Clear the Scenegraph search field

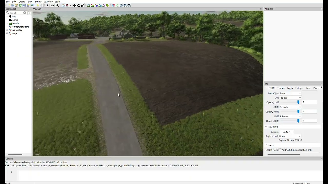pos(25,13)
